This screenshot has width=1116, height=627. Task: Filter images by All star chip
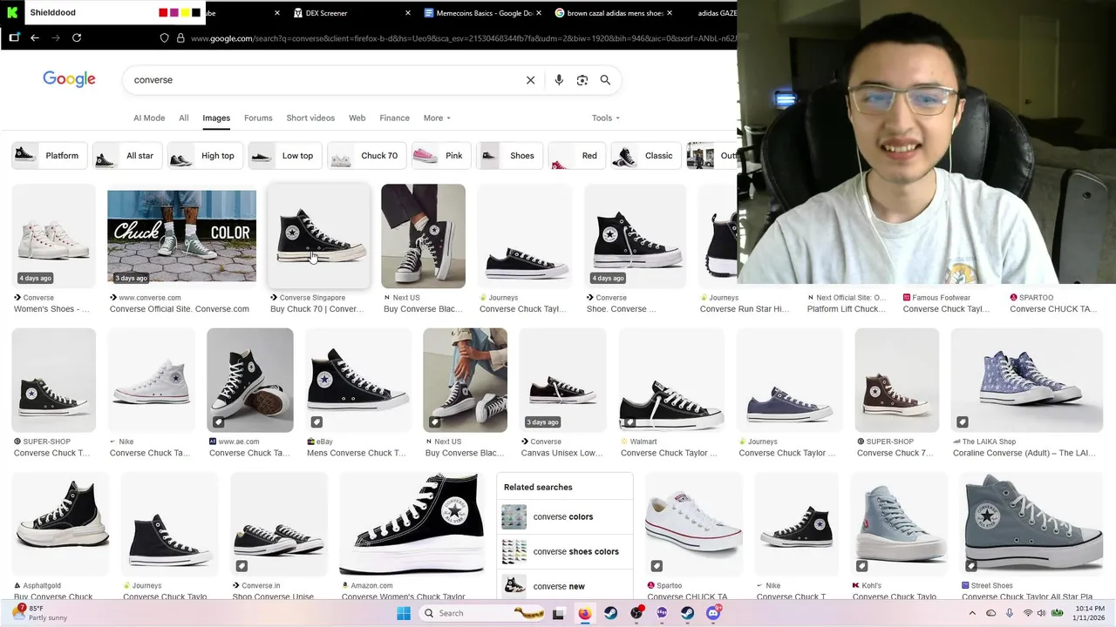[x=126, y=156]
